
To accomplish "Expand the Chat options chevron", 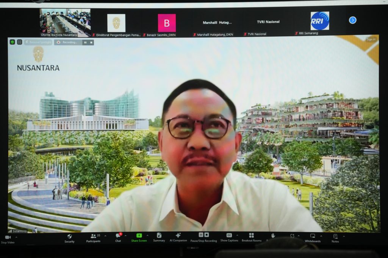I will [126, 236].
